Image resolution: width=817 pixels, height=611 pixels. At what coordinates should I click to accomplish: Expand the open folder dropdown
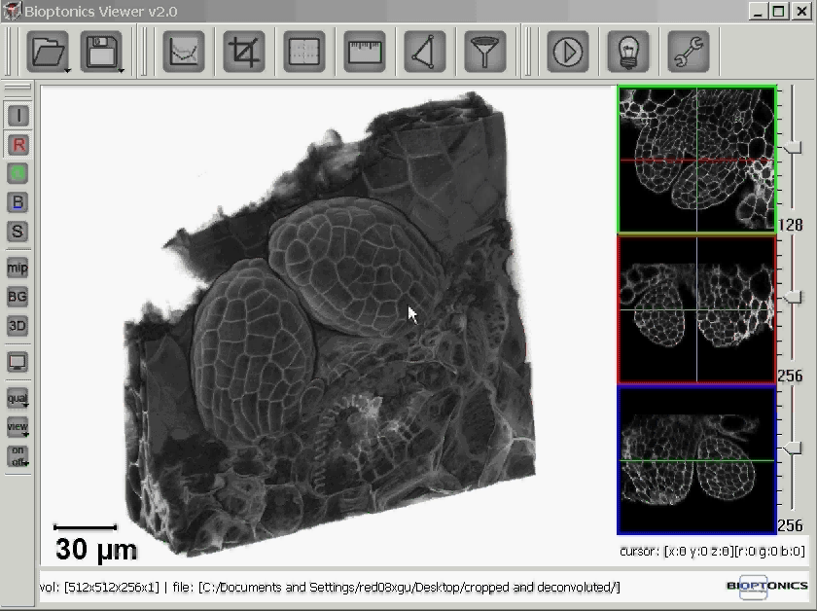[66, 70]
